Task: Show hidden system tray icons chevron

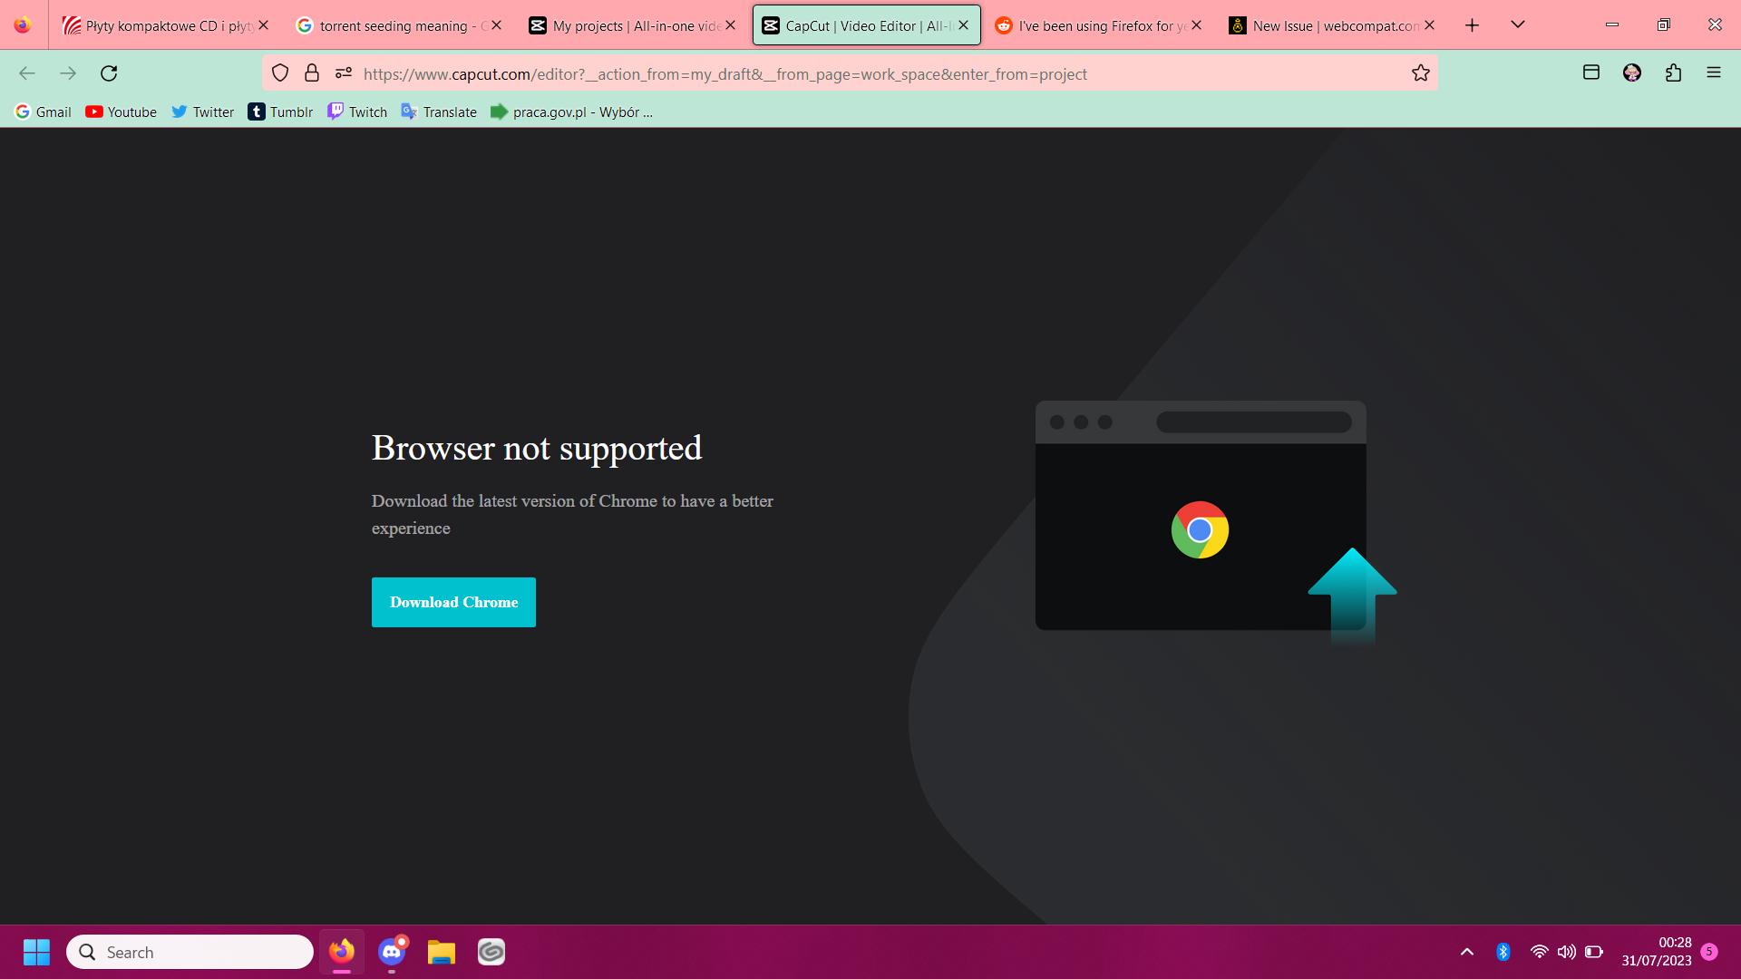Action: pos(1466,952)
